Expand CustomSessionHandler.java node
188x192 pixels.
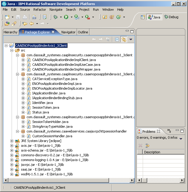(23, 136)
